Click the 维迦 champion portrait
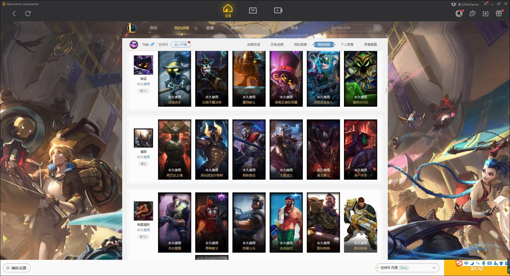 pyautogui.click(x=143, y=65)
